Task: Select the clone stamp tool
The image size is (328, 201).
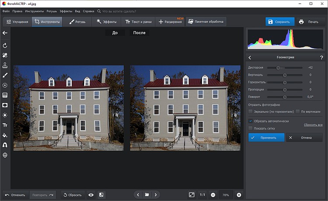Action: (x=5, y=66)
